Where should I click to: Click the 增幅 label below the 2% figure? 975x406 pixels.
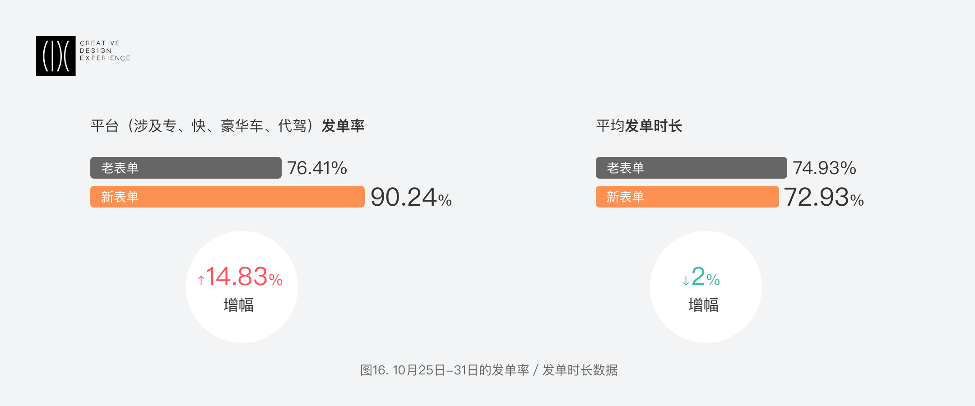[703, 305]
